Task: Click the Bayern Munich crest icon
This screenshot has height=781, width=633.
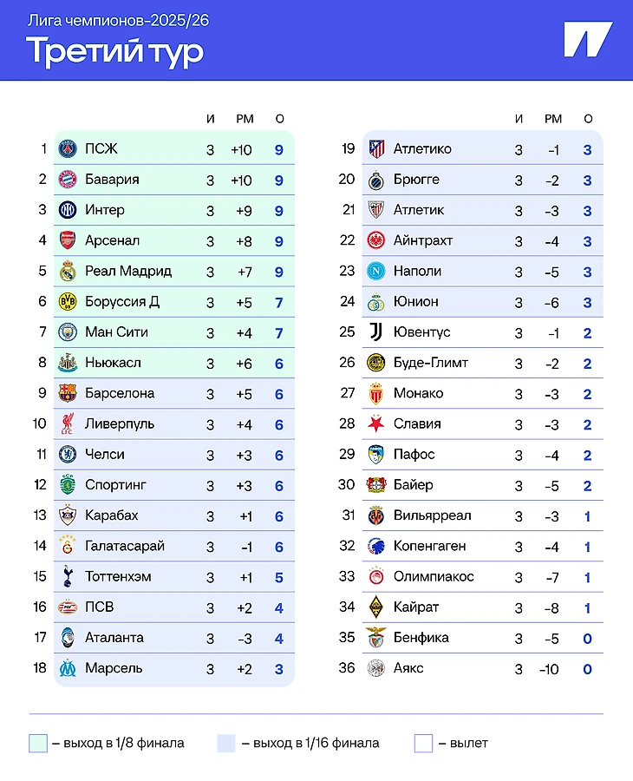Action: (x=68, y=180)
